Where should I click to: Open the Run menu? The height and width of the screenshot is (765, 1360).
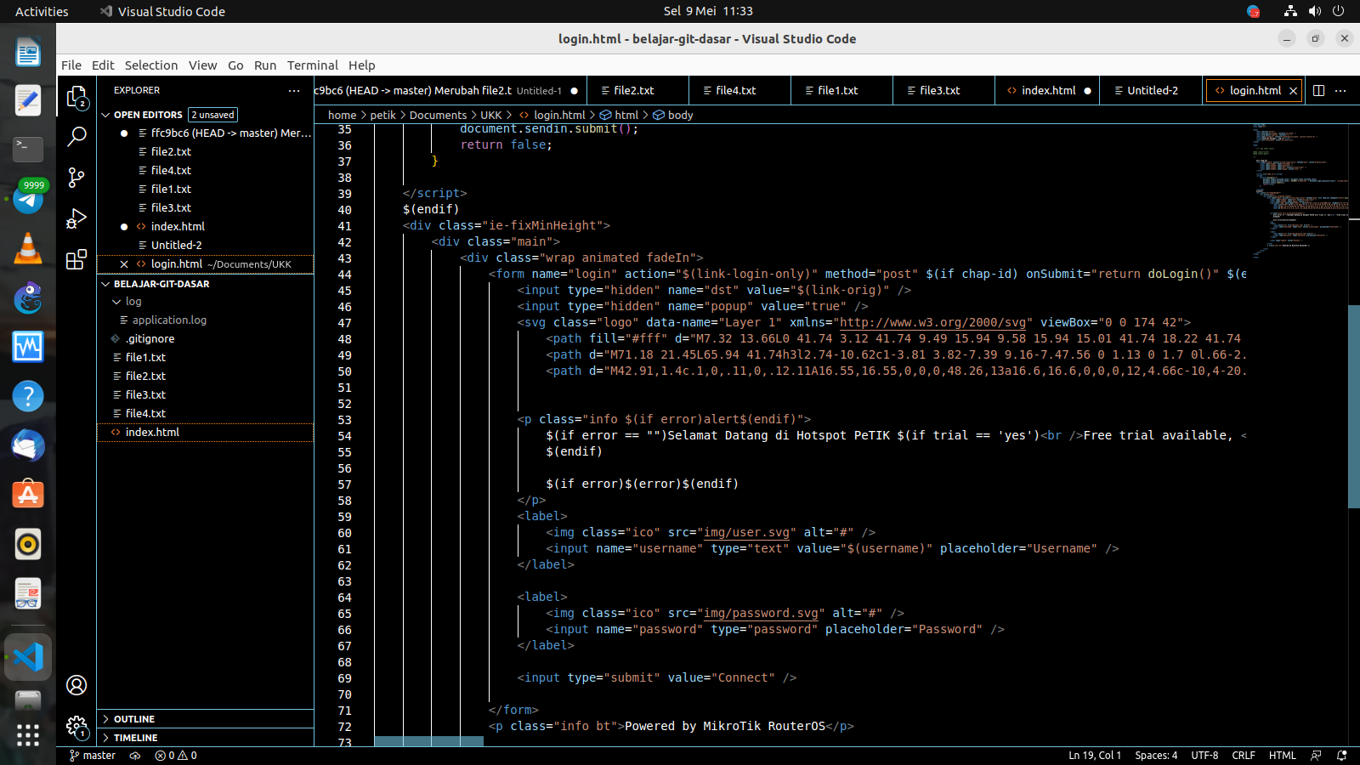(265, 65)
